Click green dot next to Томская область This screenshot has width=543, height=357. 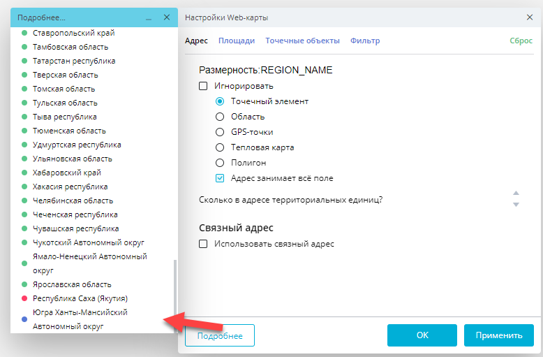coord(24,89)
